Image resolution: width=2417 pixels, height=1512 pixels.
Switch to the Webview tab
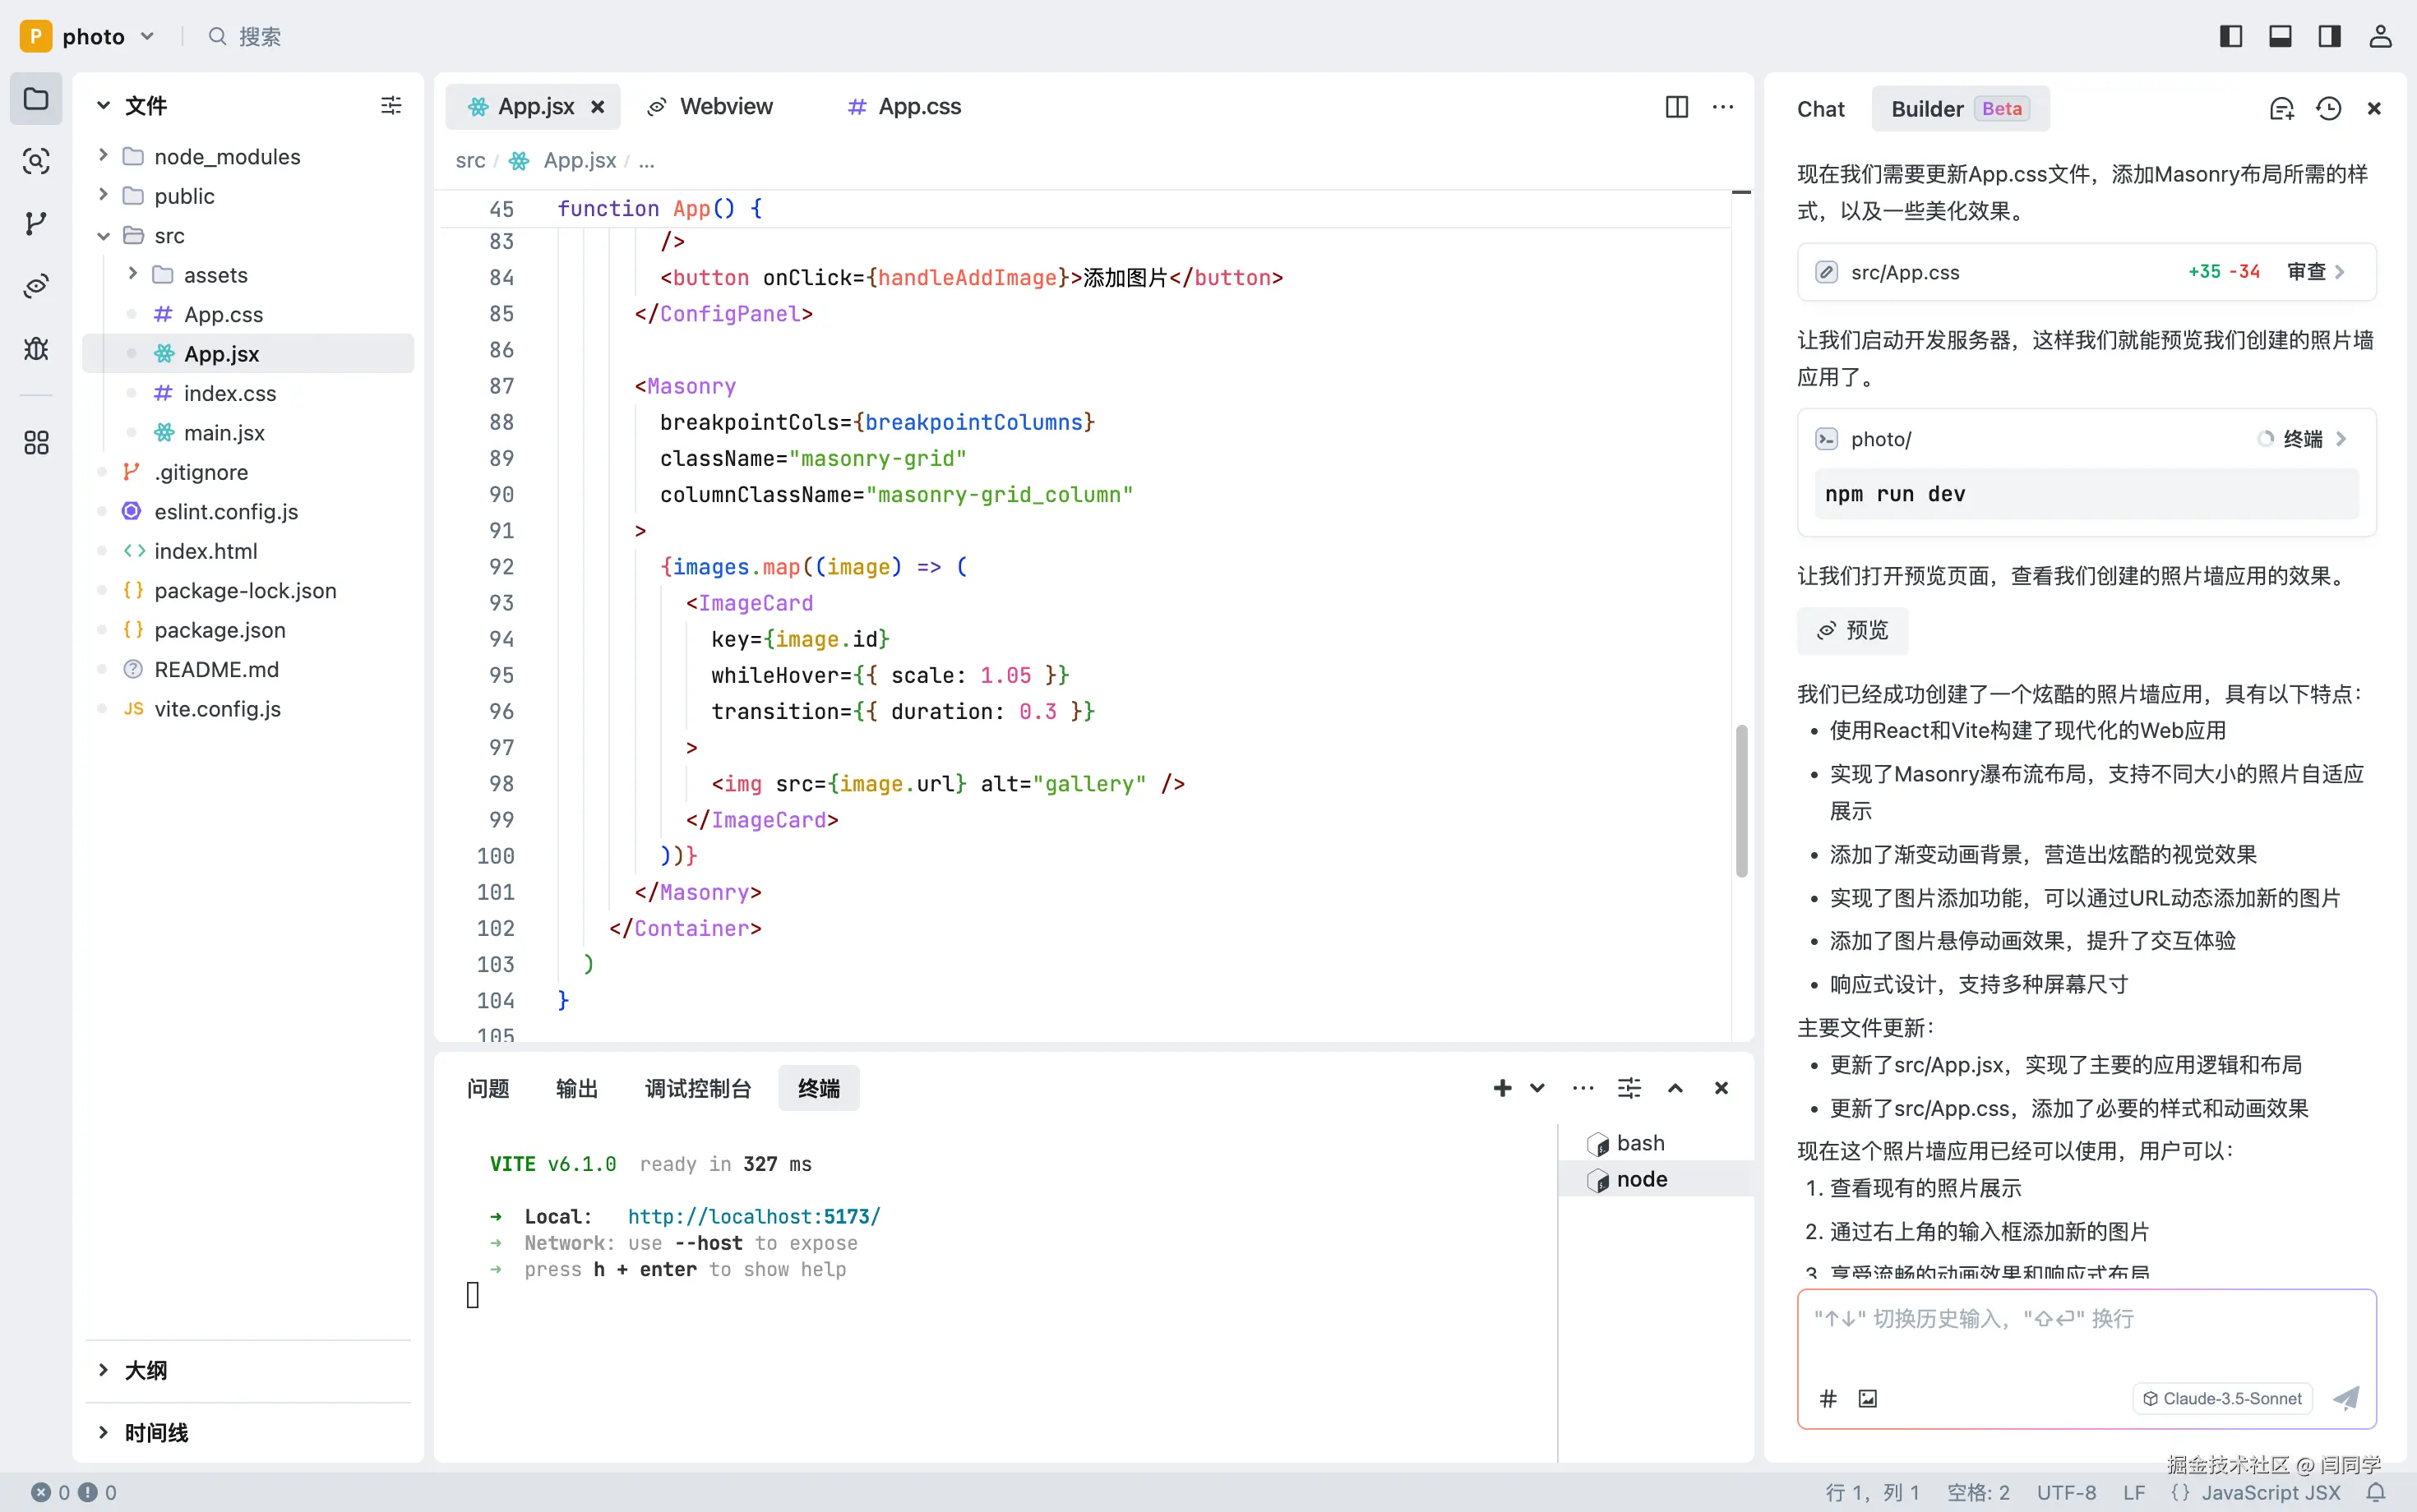725,107
